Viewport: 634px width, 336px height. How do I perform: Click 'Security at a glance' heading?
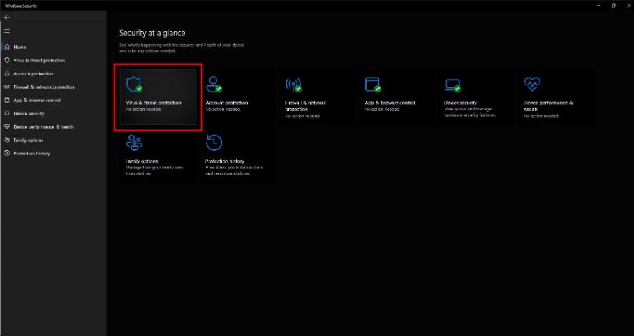(152, 33)
